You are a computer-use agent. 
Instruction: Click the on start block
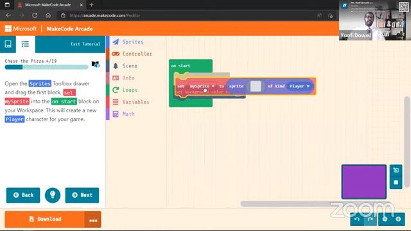point(180,65)
